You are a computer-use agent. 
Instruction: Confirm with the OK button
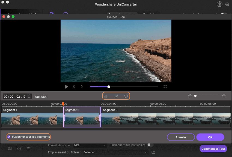tap(210, 137)
